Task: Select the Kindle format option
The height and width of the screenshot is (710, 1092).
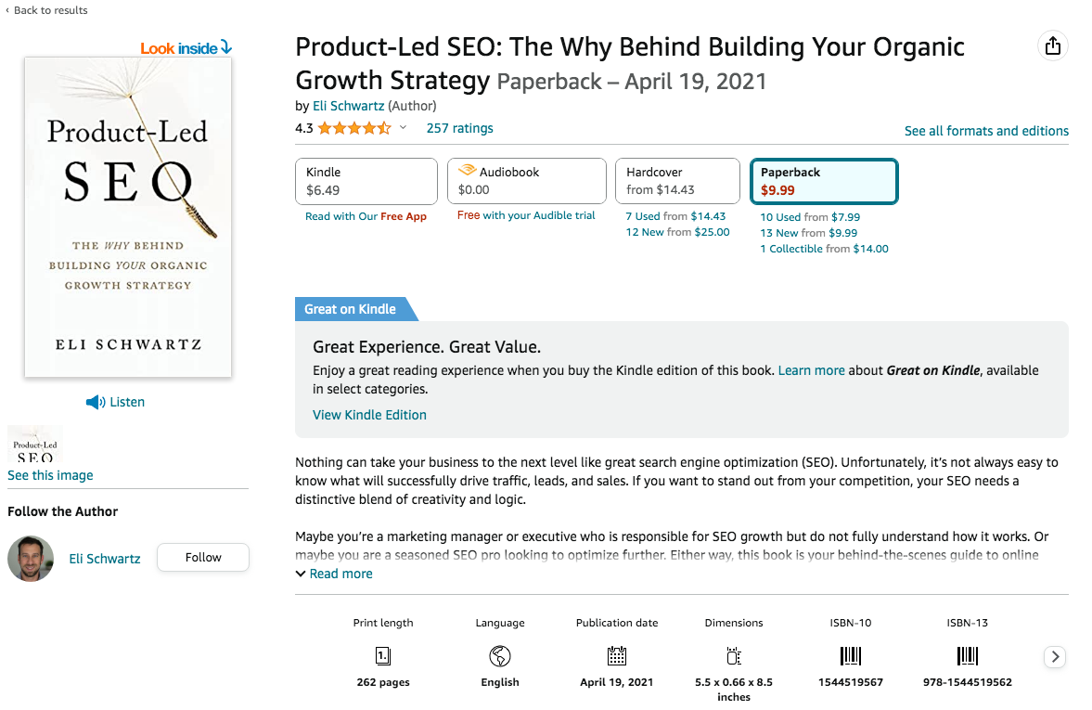Action: 366,181
